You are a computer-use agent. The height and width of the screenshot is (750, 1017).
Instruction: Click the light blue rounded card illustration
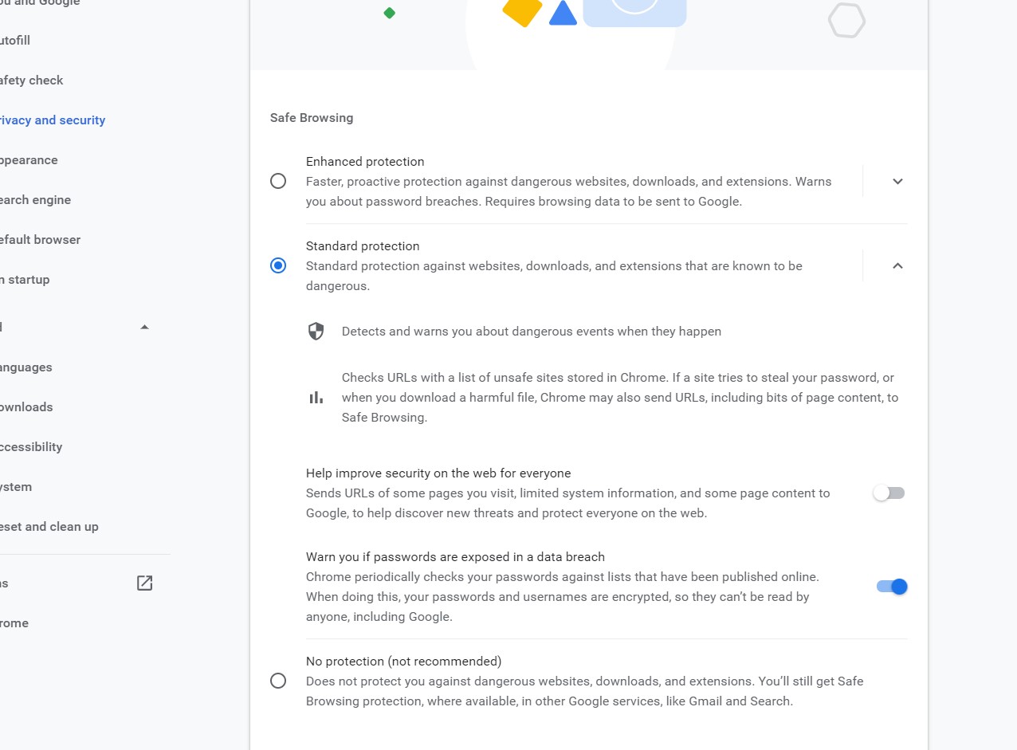tap(635, 12)
